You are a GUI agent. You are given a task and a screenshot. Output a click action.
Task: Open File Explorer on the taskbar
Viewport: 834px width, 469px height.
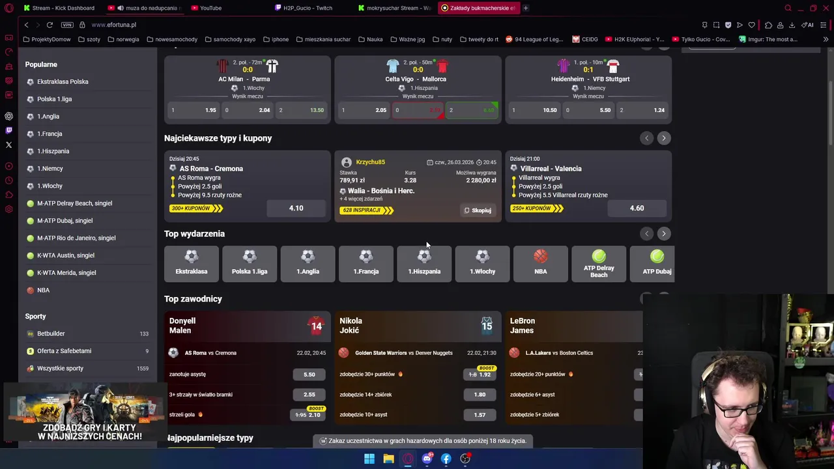point(388,459)
